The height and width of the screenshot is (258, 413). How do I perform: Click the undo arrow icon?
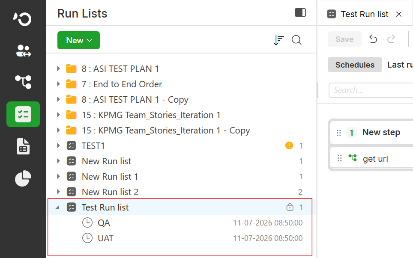pos(373,39)
